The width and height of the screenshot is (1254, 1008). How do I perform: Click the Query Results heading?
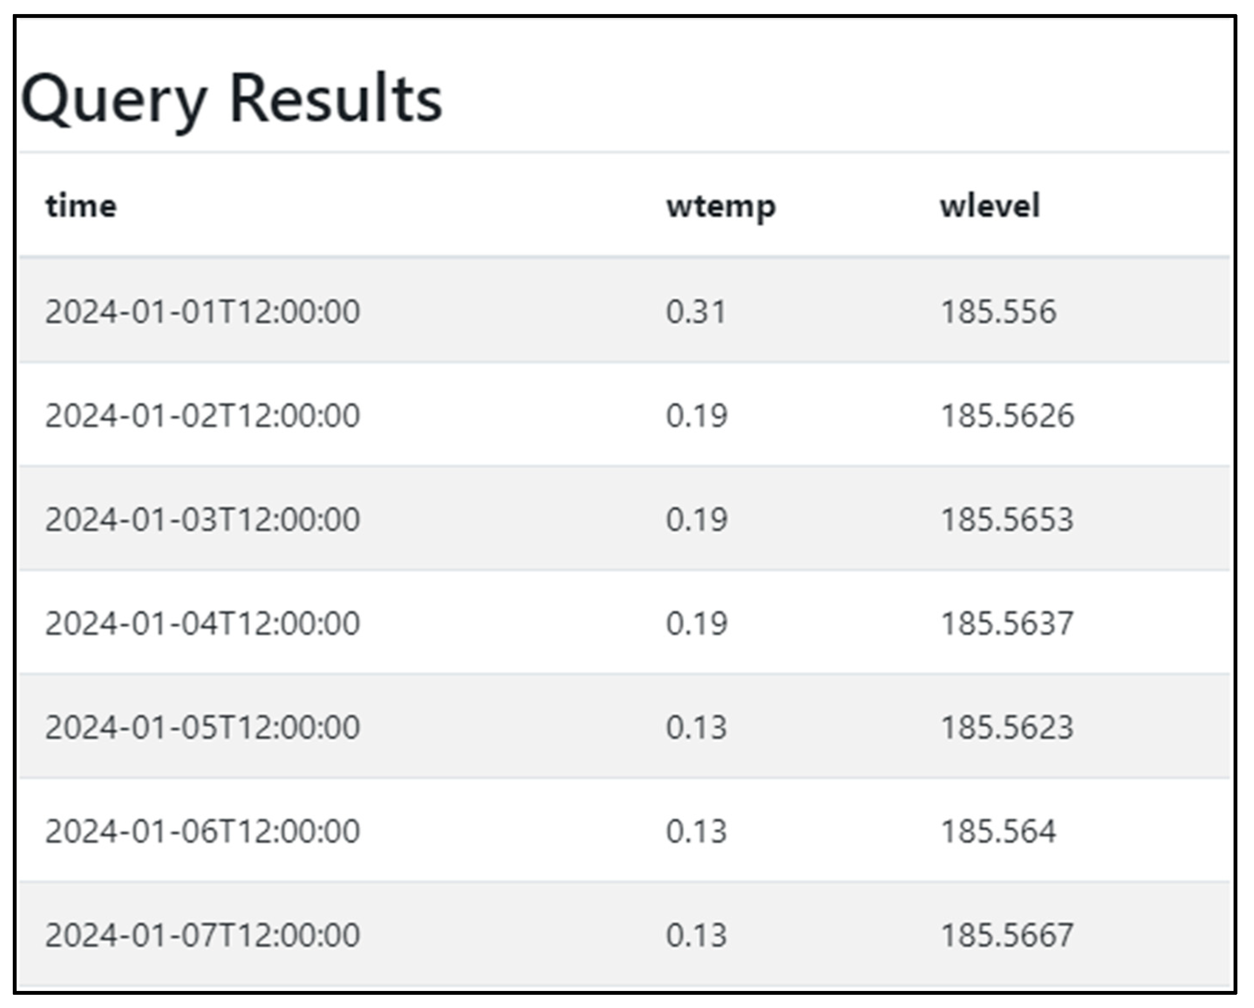pyautogui.click(x=231, y=99)
